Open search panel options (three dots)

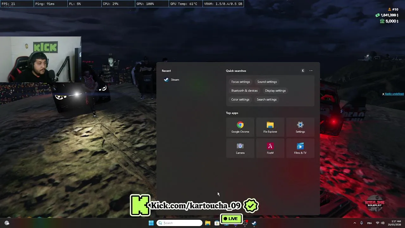coord(311,71)
